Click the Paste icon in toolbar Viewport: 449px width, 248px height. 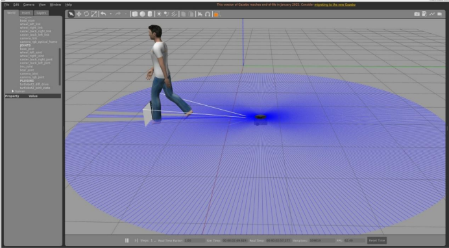pos(191,14)
